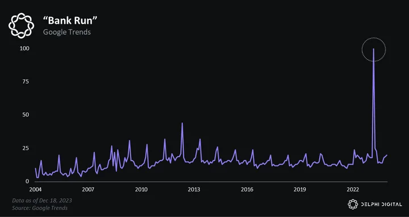The height and width of the screenshot is (217, 409).
Task: Click the 2004 x-axis label
Action: [x=35, y=189]
